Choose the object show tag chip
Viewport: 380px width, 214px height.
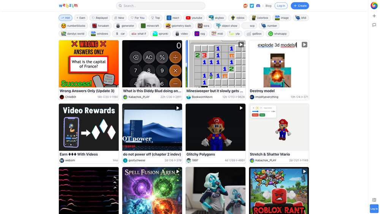point(226,26)
